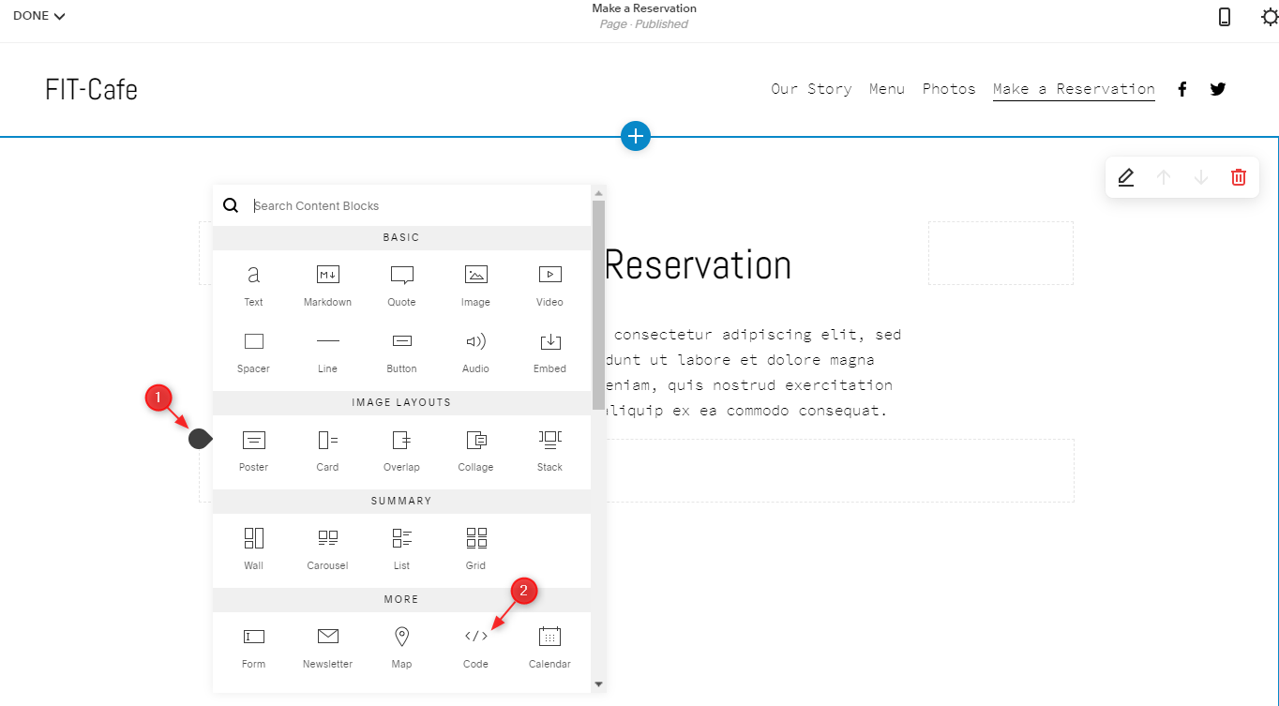The image size is (1279, 706).
Task: Add a Form block
Action: (x=253, y=638)
